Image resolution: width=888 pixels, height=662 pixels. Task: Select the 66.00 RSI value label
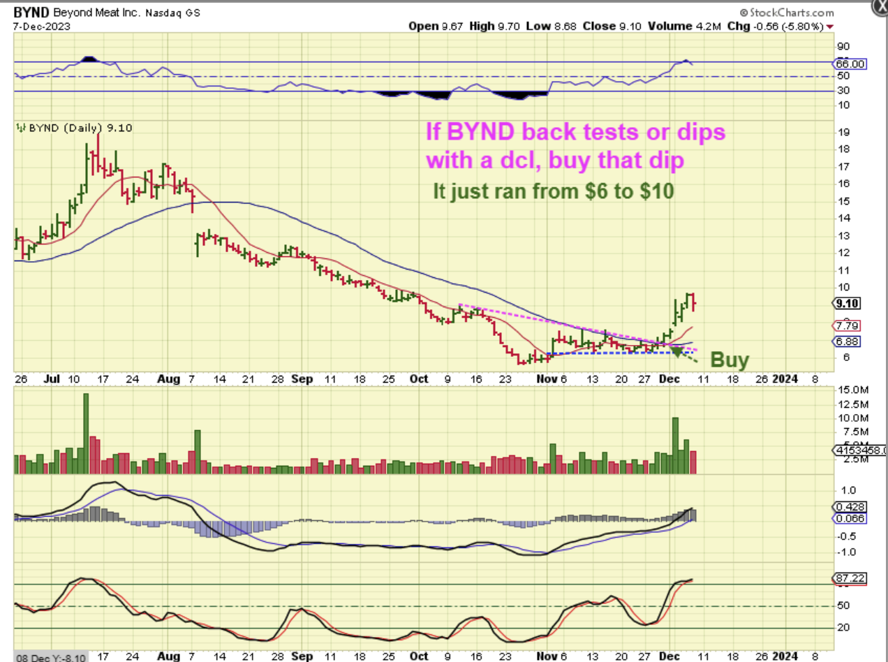(850, 64)
